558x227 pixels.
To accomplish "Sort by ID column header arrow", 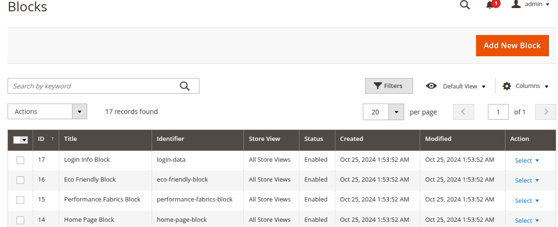I will click(x=52, y=139).
